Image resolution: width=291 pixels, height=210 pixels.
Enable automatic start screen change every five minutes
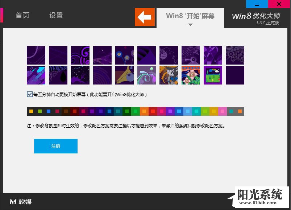[29, 94]
